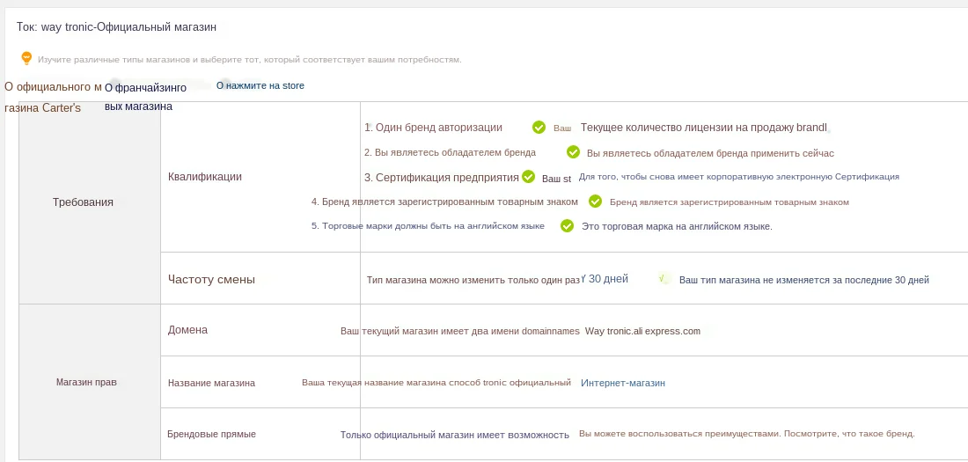The width and height of the screenshot is (968, 462).
Task: Open the Way tronic.aliexpress.com domain link
Action: tap(642, 331)
